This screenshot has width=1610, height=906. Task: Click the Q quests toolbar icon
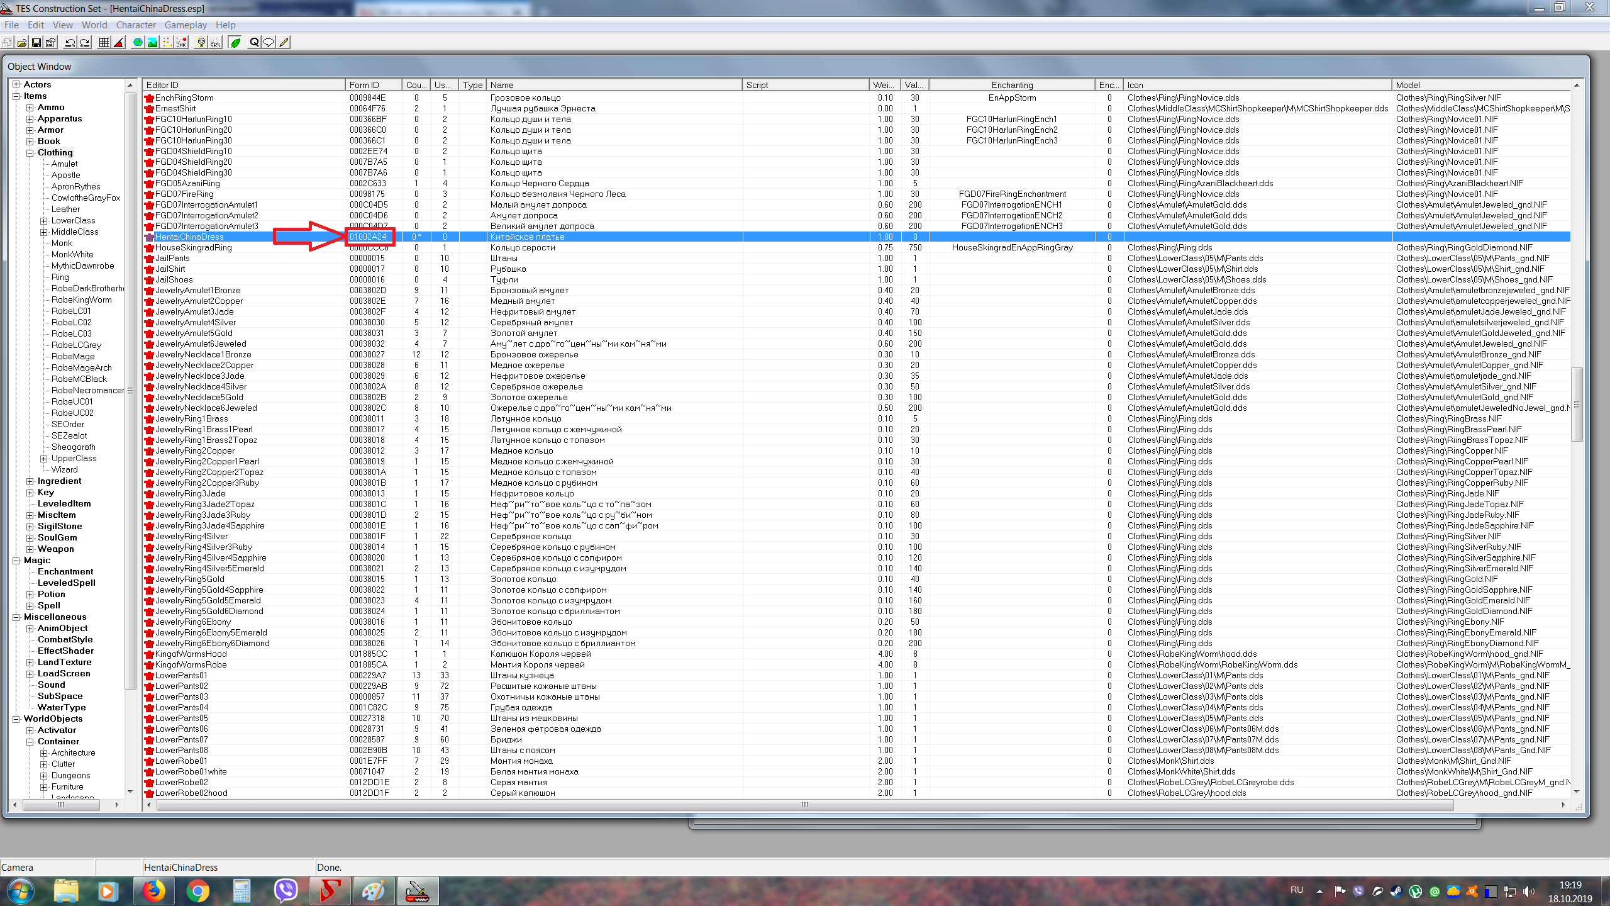pyautogui.click(x=254, y=43)
